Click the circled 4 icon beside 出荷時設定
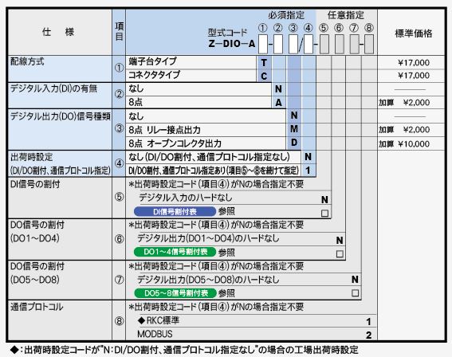The image size is (452, 357). point(119,163)
